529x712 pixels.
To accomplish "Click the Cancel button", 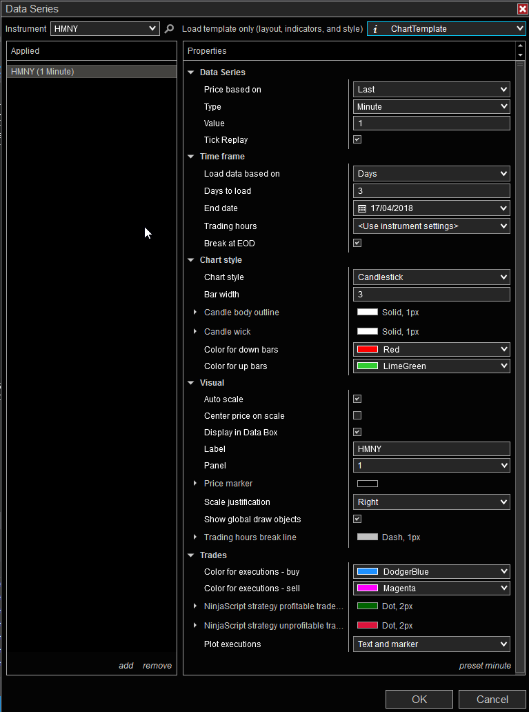I will 492,700.
